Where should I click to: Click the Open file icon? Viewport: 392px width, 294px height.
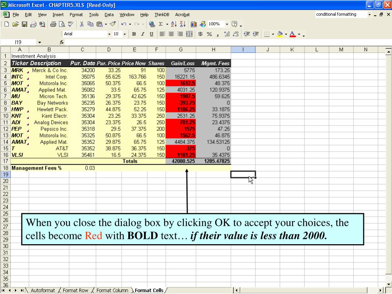[15, 24]
